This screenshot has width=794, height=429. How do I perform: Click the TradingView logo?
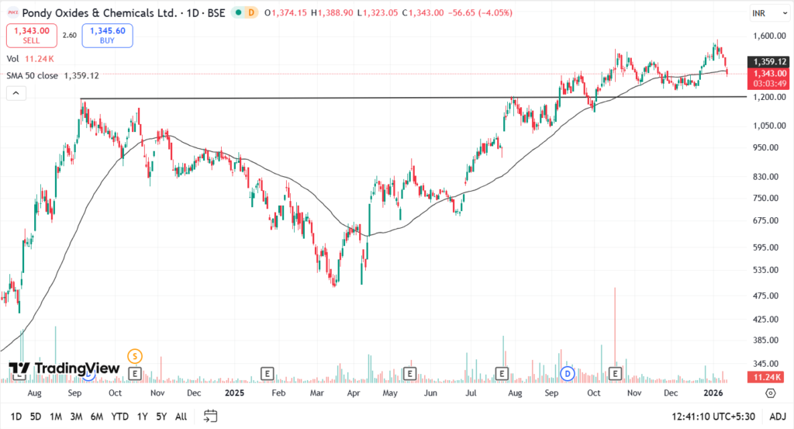click(x=64, y=368)
